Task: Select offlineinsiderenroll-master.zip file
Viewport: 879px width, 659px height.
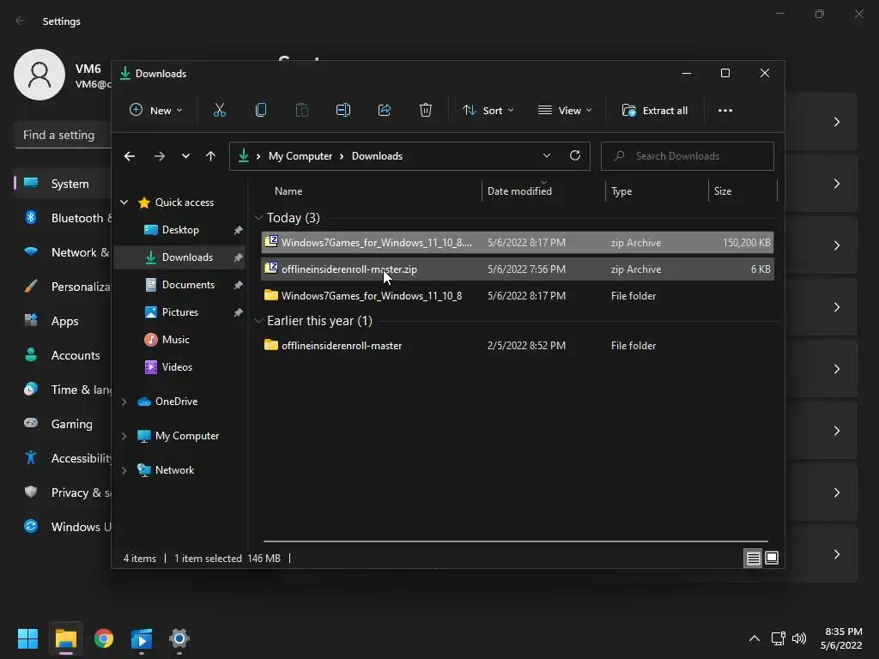Action: pyautogui.click(x=518, y=269)
